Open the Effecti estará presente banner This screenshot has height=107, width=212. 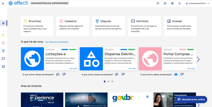[86, 100]
